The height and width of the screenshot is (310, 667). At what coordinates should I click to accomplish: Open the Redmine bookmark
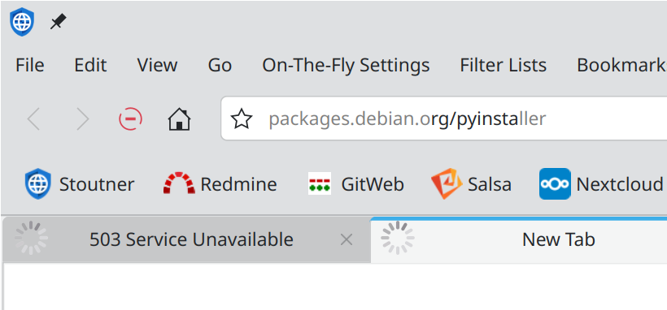click(220, 184)
